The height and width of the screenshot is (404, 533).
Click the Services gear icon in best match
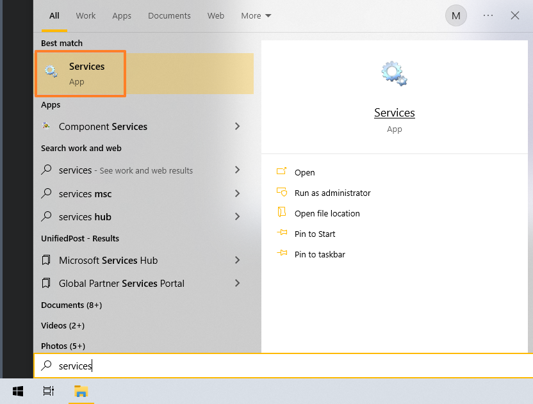(51, 71)
